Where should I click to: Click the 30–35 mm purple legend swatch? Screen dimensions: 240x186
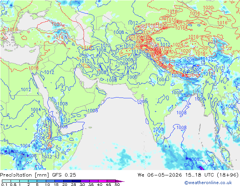coord(85,181)
